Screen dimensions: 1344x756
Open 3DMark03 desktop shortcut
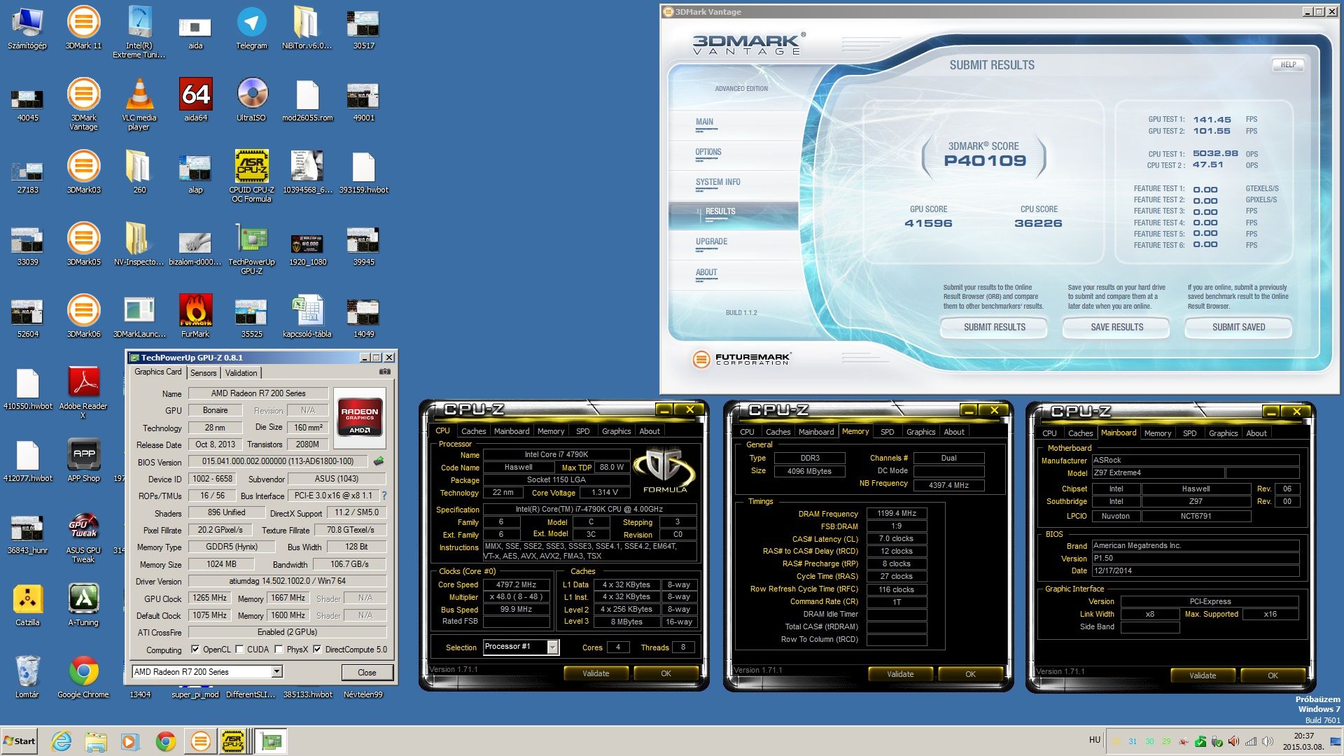(x=83, y=172)
